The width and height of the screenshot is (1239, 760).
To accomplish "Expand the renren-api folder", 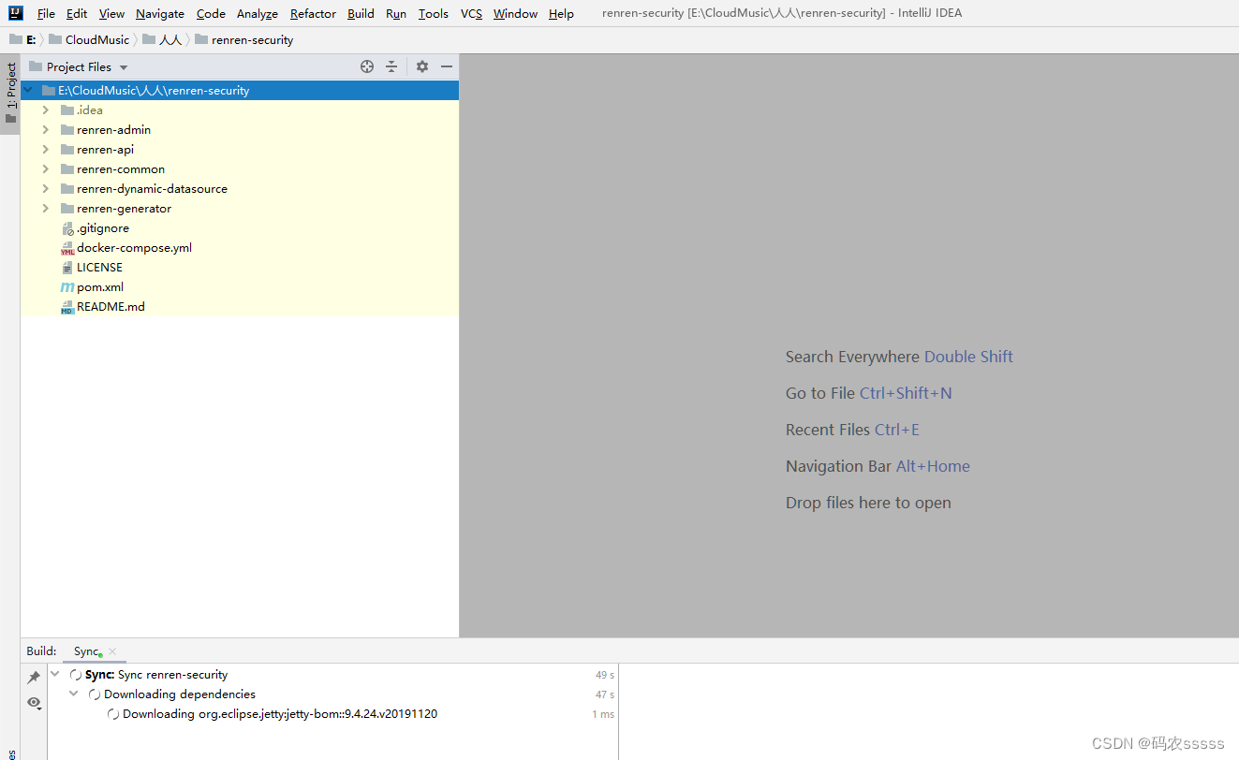I will (x=46, y=150).
